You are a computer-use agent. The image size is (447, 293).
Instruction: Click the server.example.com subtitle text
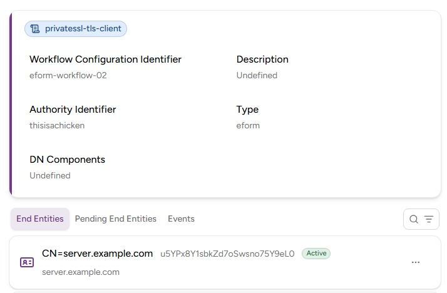(81, 272)
